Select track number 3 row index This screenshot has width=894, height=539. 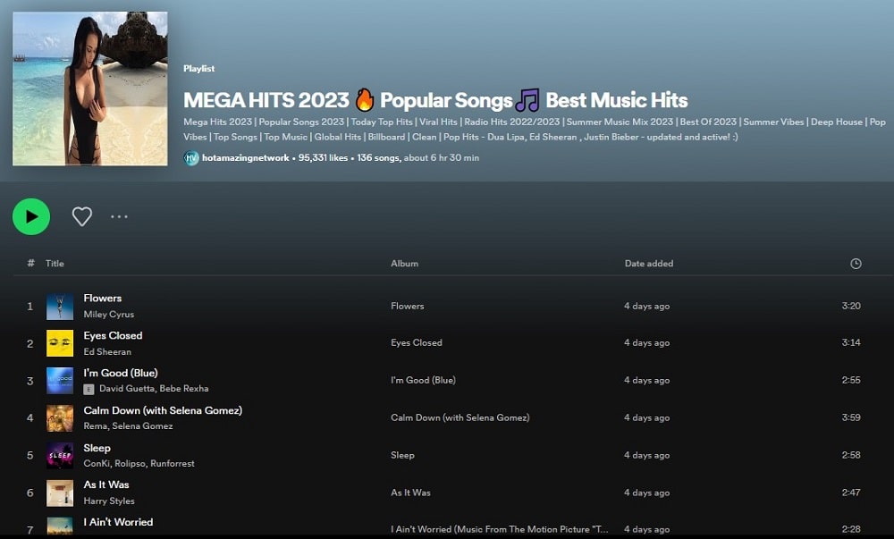pyautogui.click(x=30, y=381)
